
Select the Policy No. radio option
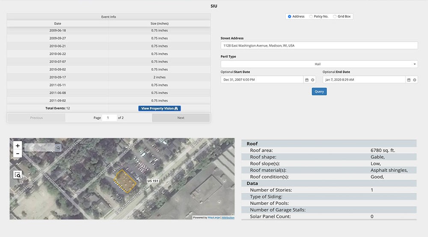tap(311, 17)
